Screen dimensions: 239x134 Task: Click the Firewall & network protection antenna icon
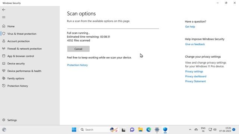(x=4, y=48)
